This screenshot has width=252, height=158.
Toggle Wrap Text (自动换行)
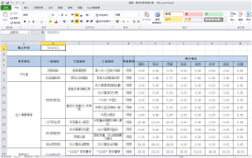(102, 15)
